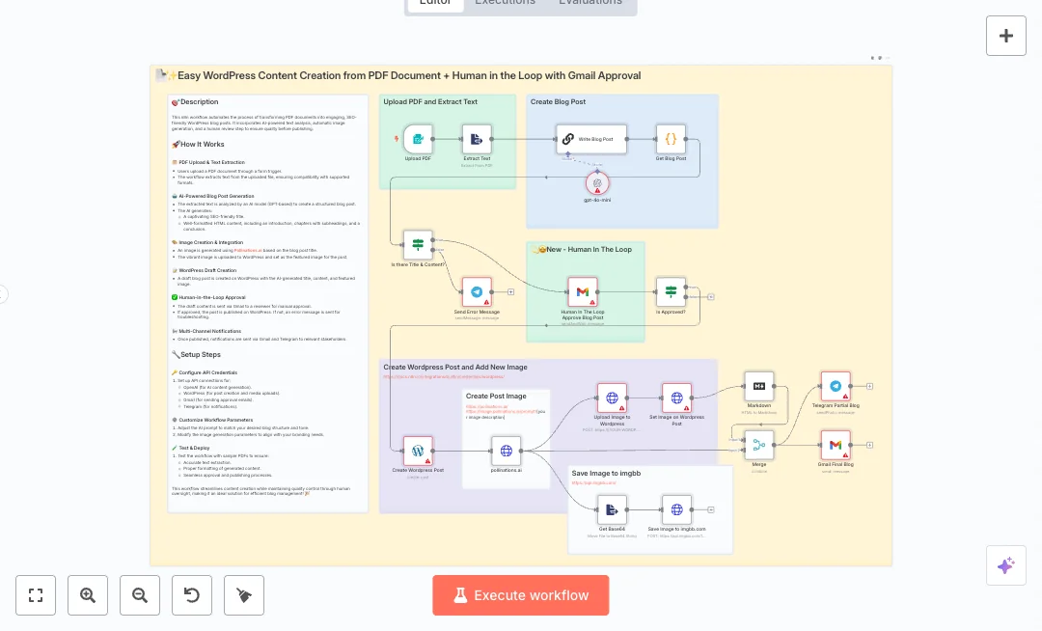The width and height of the screenshot is (1042, 631).
Task: Open the Send Error Message Telegram node
Action: (x=477, y=291)
